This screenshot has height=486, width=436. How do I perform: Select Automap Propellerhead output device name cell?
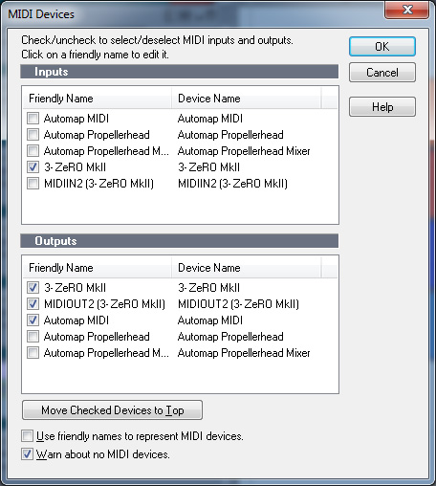[x=230, y=337]
